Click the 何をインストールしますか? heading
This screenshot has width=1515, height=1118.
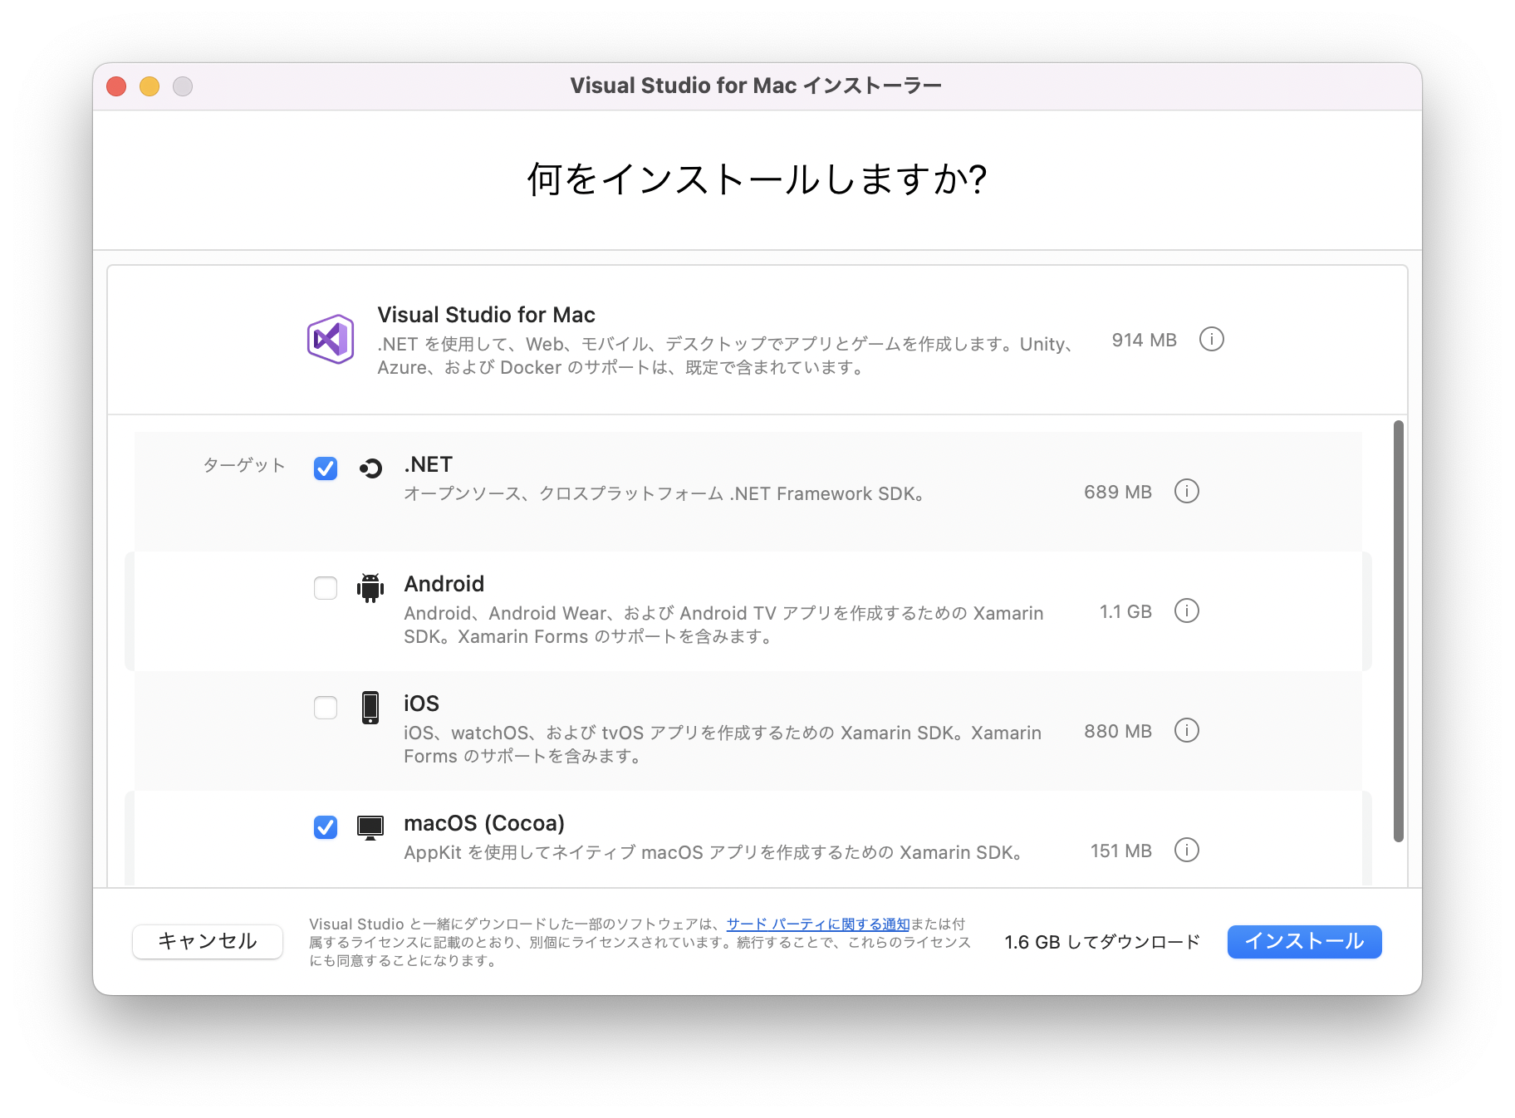click(x=757, y=179)
